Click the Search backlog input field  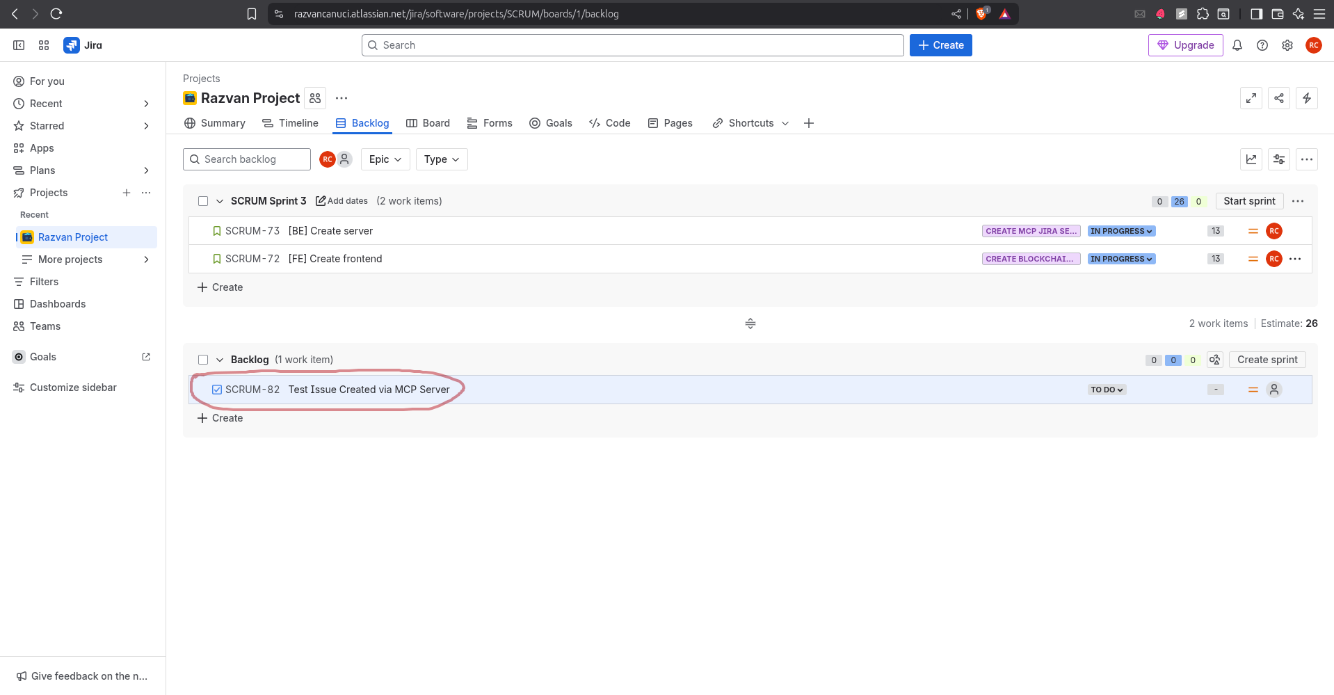point(247,159)
